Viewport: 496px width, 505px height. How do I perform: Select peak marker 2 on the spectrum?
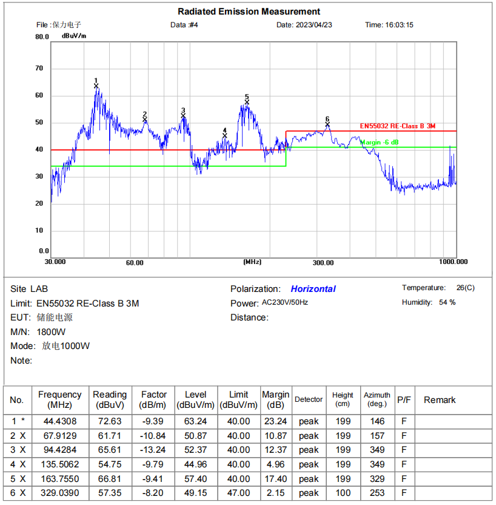coord(145,119)
